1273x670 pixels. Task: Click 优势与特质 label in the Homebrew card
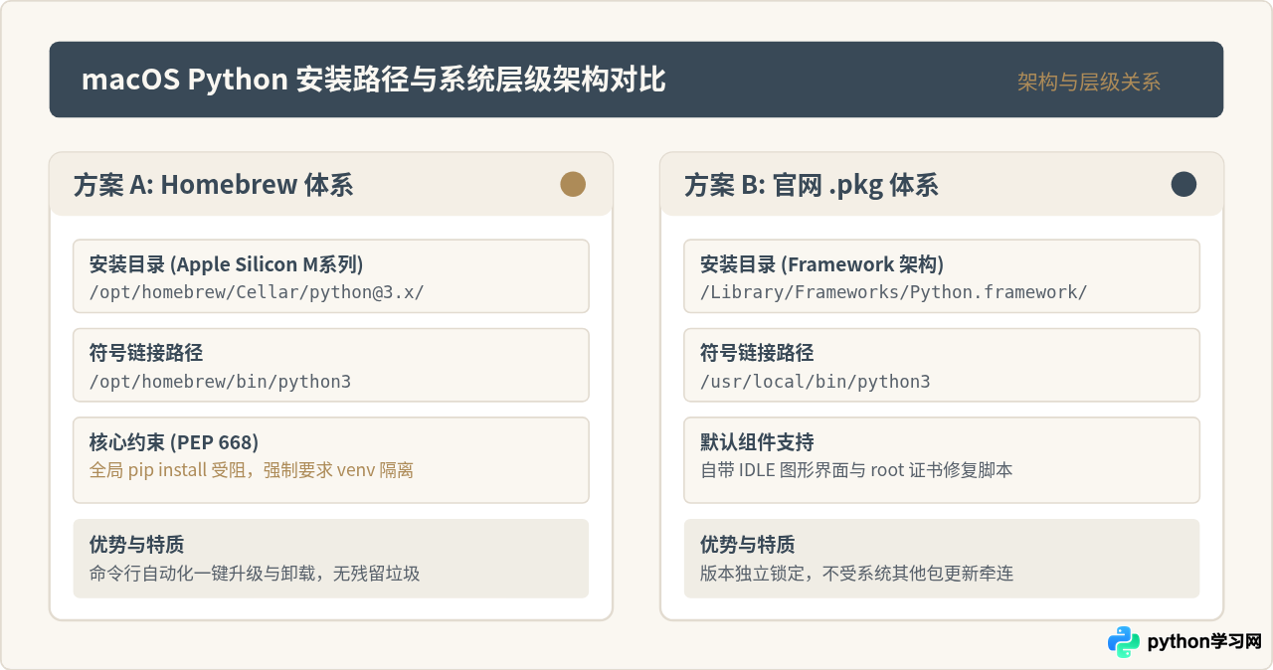(136, 545)
